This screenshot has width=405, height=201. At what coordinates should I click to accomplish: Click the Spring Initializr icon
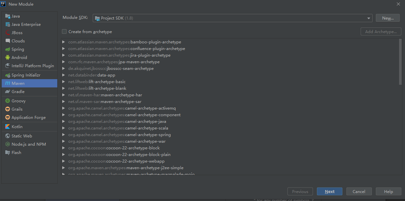coord(8,75)
